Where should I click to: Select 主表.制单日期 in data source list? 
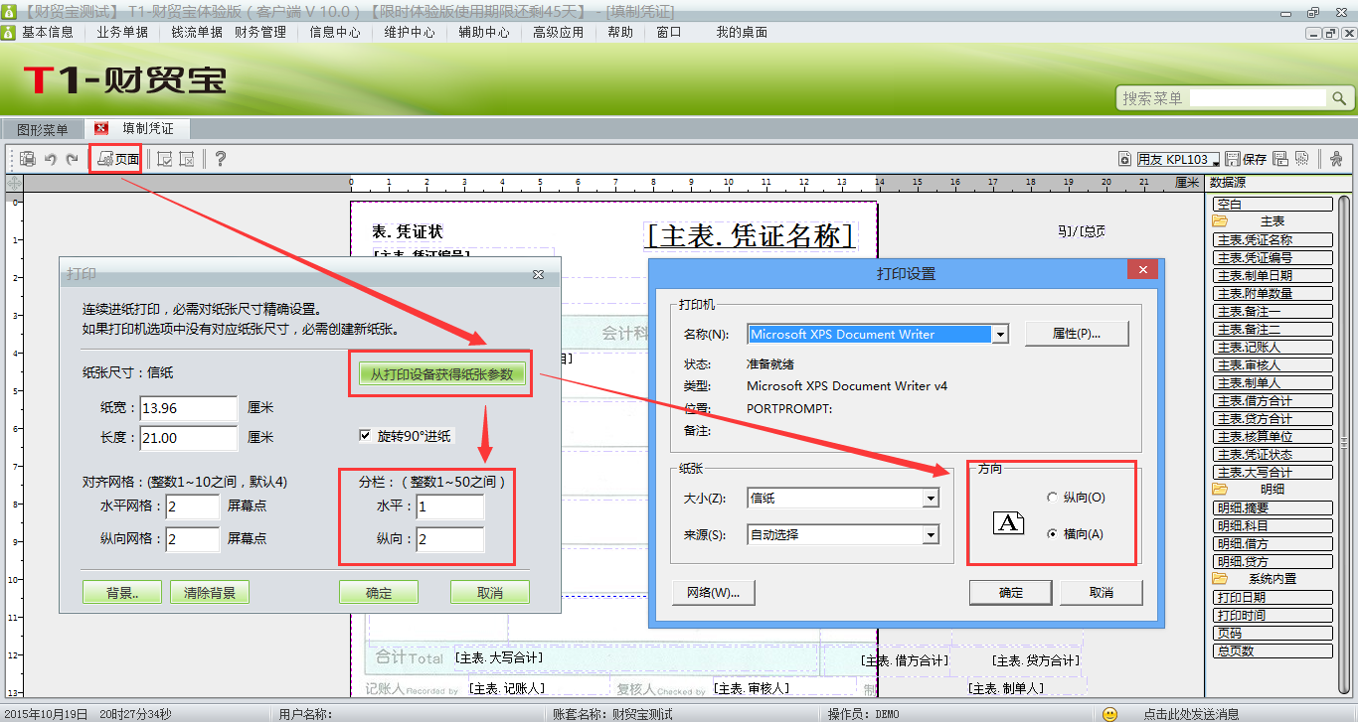[x=1273, y=275]
